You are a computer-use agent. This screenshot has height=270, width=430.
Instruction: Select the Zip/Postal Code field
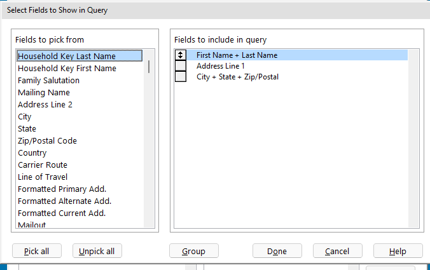click(48, 140)
